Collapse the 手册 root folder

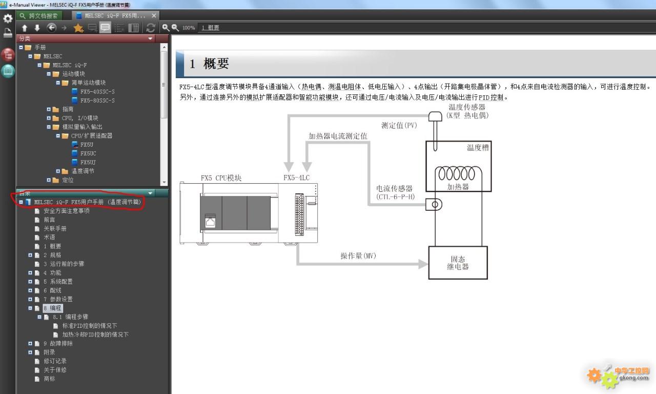(x=21, y=47)
